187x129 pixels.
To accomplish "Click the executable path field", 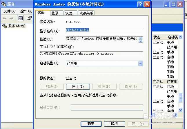I will click(91, 54).
